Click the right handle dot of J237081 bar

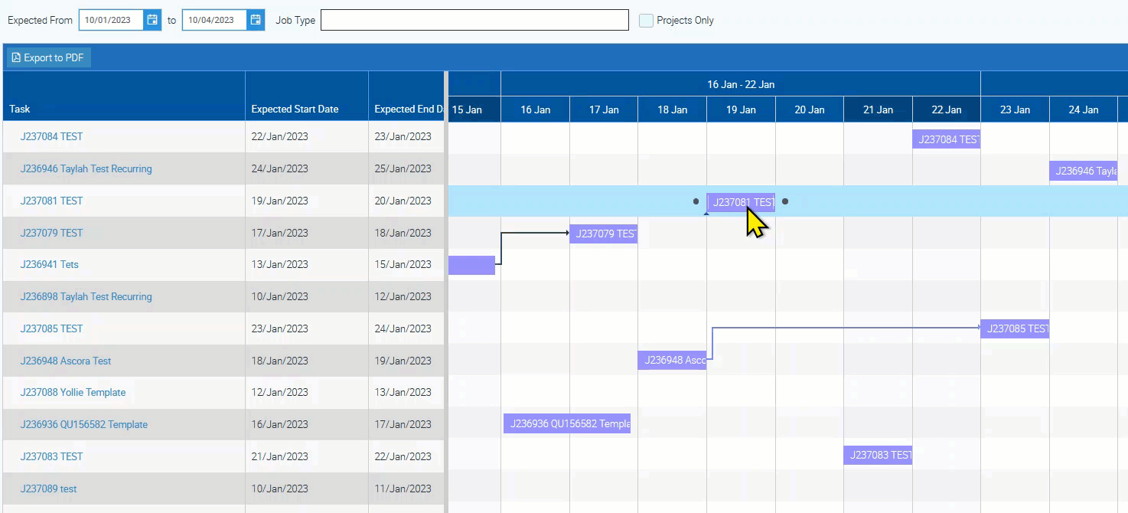point(785,202)
